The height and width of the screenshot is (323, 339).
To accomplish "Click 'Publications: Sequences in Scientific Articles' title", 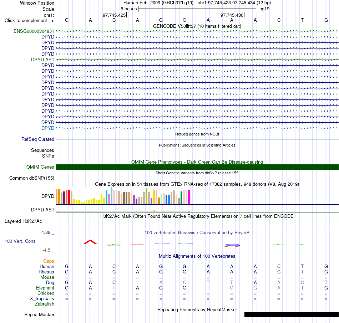I will tap(197, 145).
